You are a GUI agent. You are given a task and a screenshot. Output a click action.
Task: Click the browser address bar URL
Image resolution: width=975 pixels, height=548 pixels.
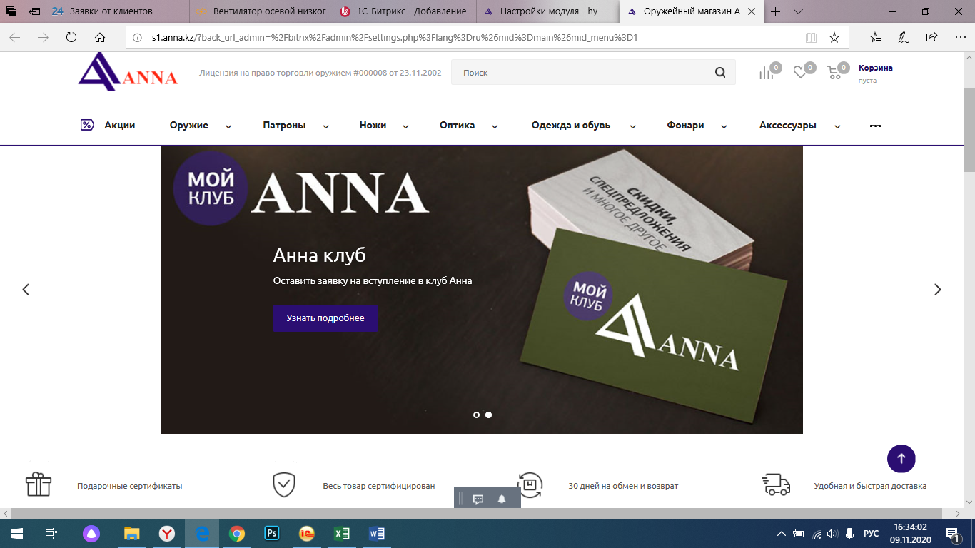coord(395,37)
